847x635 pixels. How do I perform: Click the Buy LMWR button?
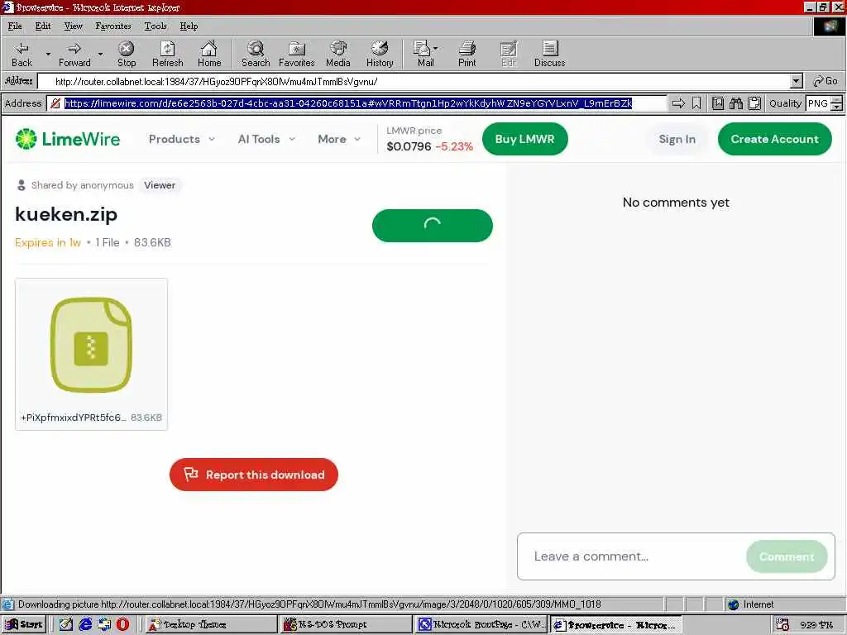click(525, 139)
